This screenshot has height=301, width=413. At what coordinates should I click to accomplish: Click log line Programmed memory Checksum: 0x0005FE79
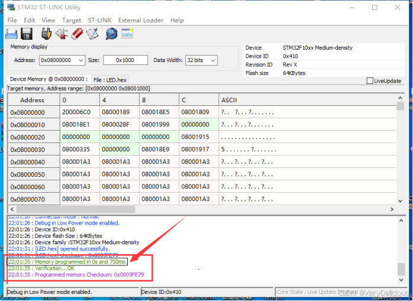pyautogui.click(x=76, y=274)
